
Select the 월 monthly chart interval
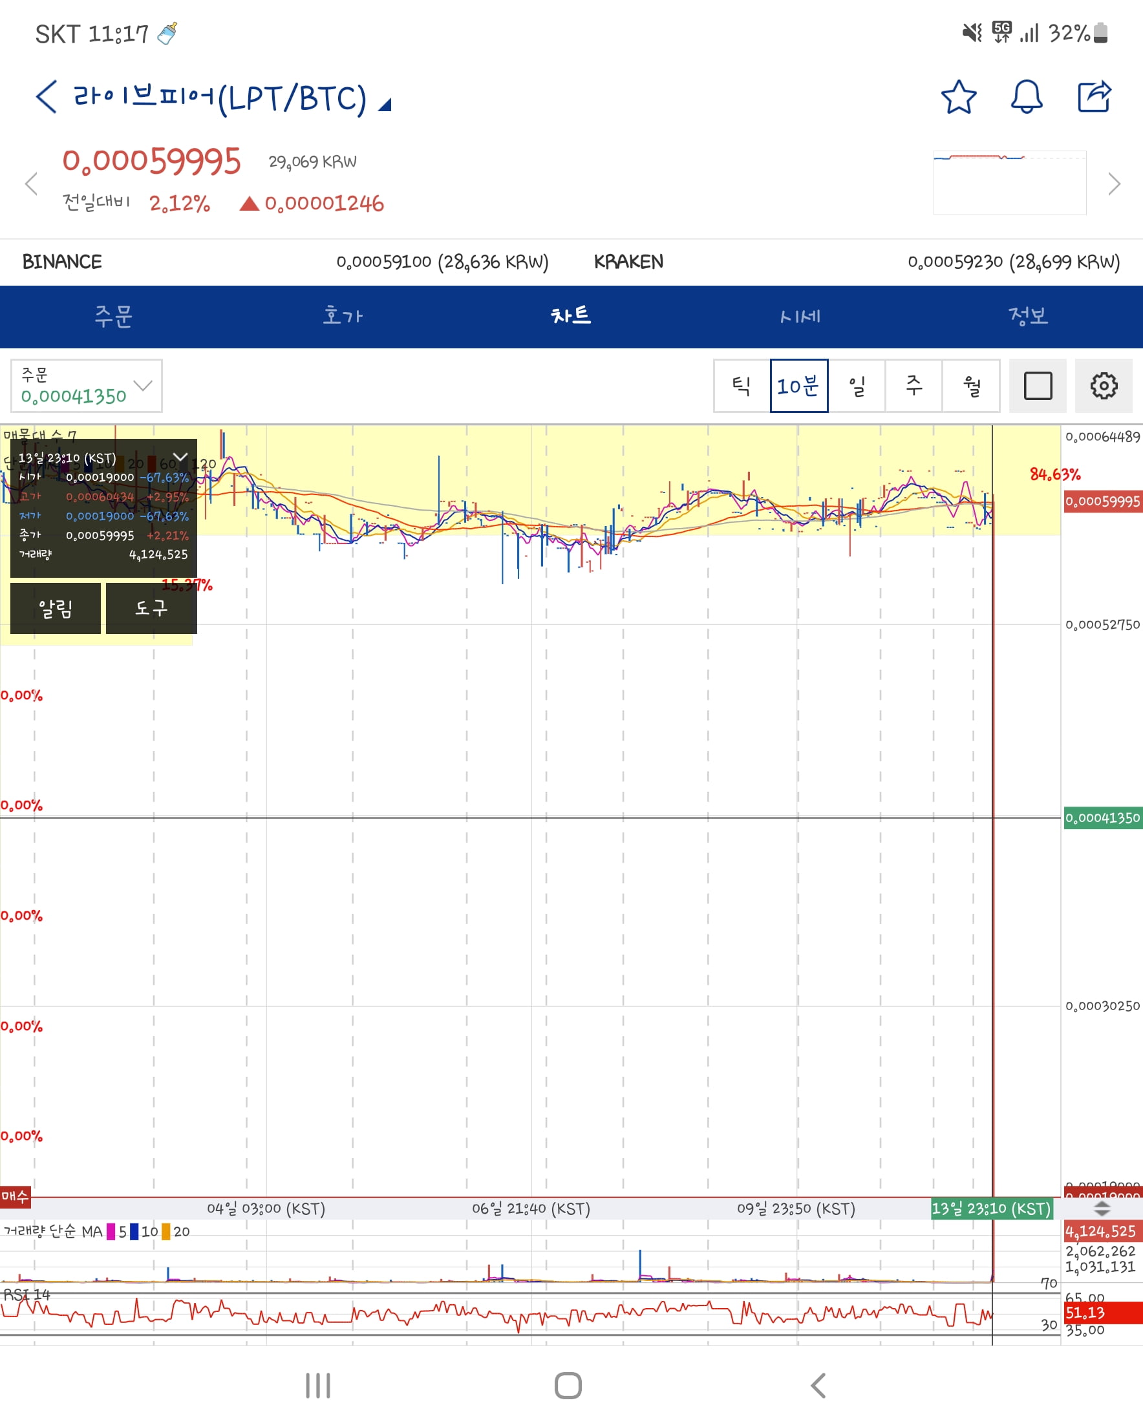coord(972,386)
